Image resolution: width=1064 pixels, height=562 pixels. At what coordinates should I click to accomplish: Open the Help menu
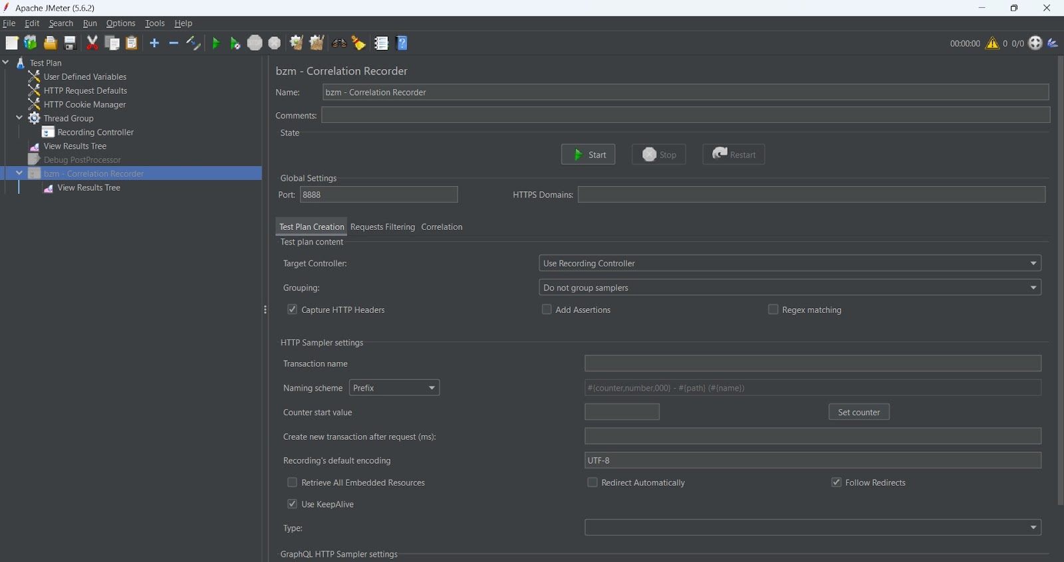click(x=184, y=23)
